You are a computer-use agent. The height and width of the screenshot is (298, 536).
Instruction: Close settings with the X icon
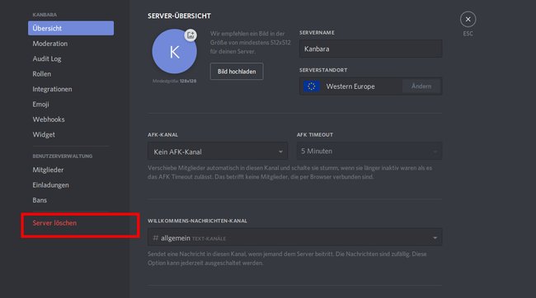tap(468, 20)
